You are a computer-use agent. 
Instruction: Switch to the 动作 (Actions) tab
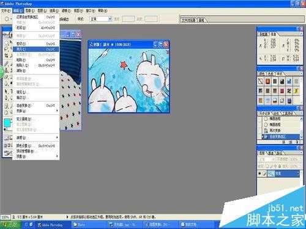click(276, 114)
